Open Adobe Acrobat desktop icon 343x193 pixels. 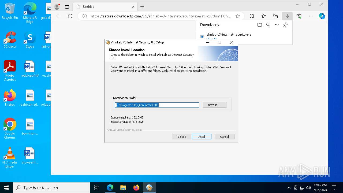(10, 70)
